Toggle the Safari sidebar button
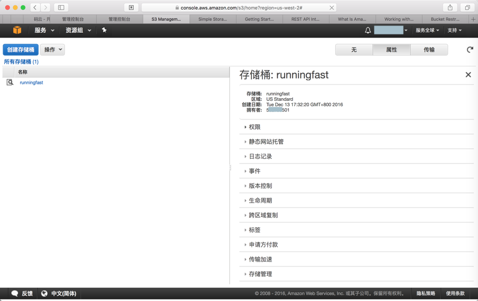The height and width of the screenshot is (301, 478). click(61, 7)
